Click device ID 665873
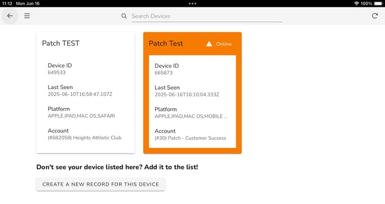The image size is (385, 204). coord(163,73)
